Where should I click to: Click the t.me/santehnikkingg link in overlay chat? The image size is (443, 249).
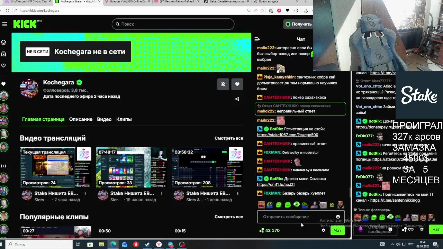pos(395,200)
